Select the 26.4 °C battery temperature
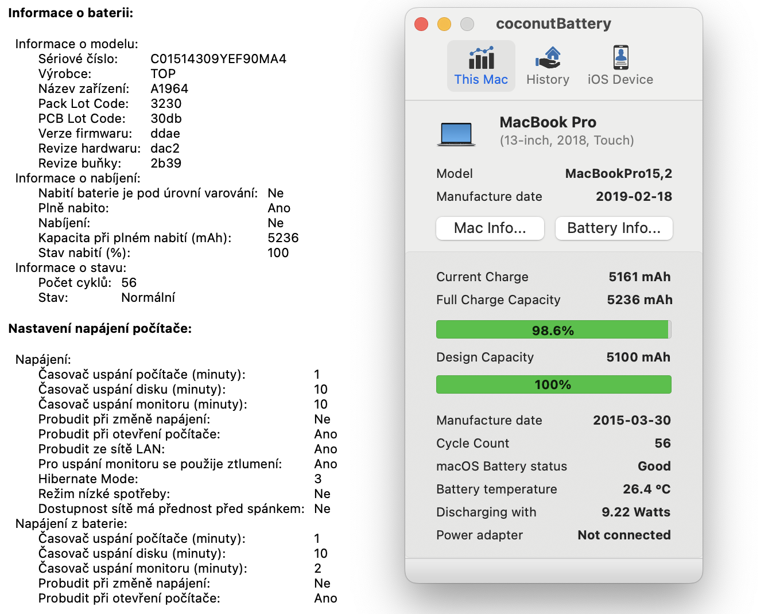776x614 pixels. (x=647, y=489)
